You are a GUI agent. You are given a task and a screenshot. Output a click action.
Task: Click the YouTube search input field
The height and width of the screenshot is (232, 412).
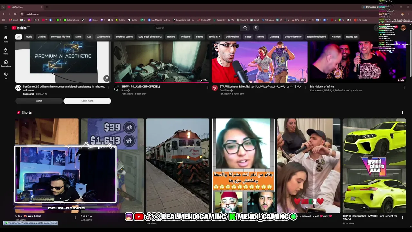click(x=197, y=28)
